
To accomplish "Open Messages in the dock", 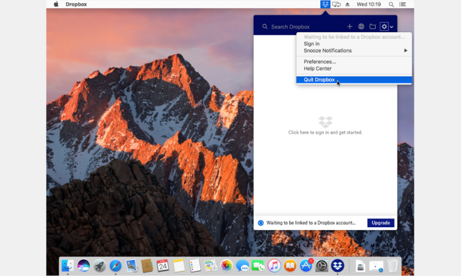I will [243, 266].
